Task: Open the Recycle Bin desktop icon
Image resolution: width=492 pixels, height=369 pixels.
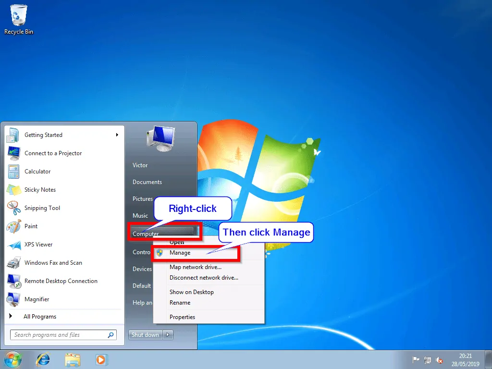Action: click(19, 19)
